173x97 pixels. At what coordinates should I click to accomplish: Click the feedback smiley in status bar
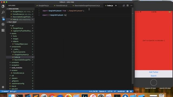127,91
